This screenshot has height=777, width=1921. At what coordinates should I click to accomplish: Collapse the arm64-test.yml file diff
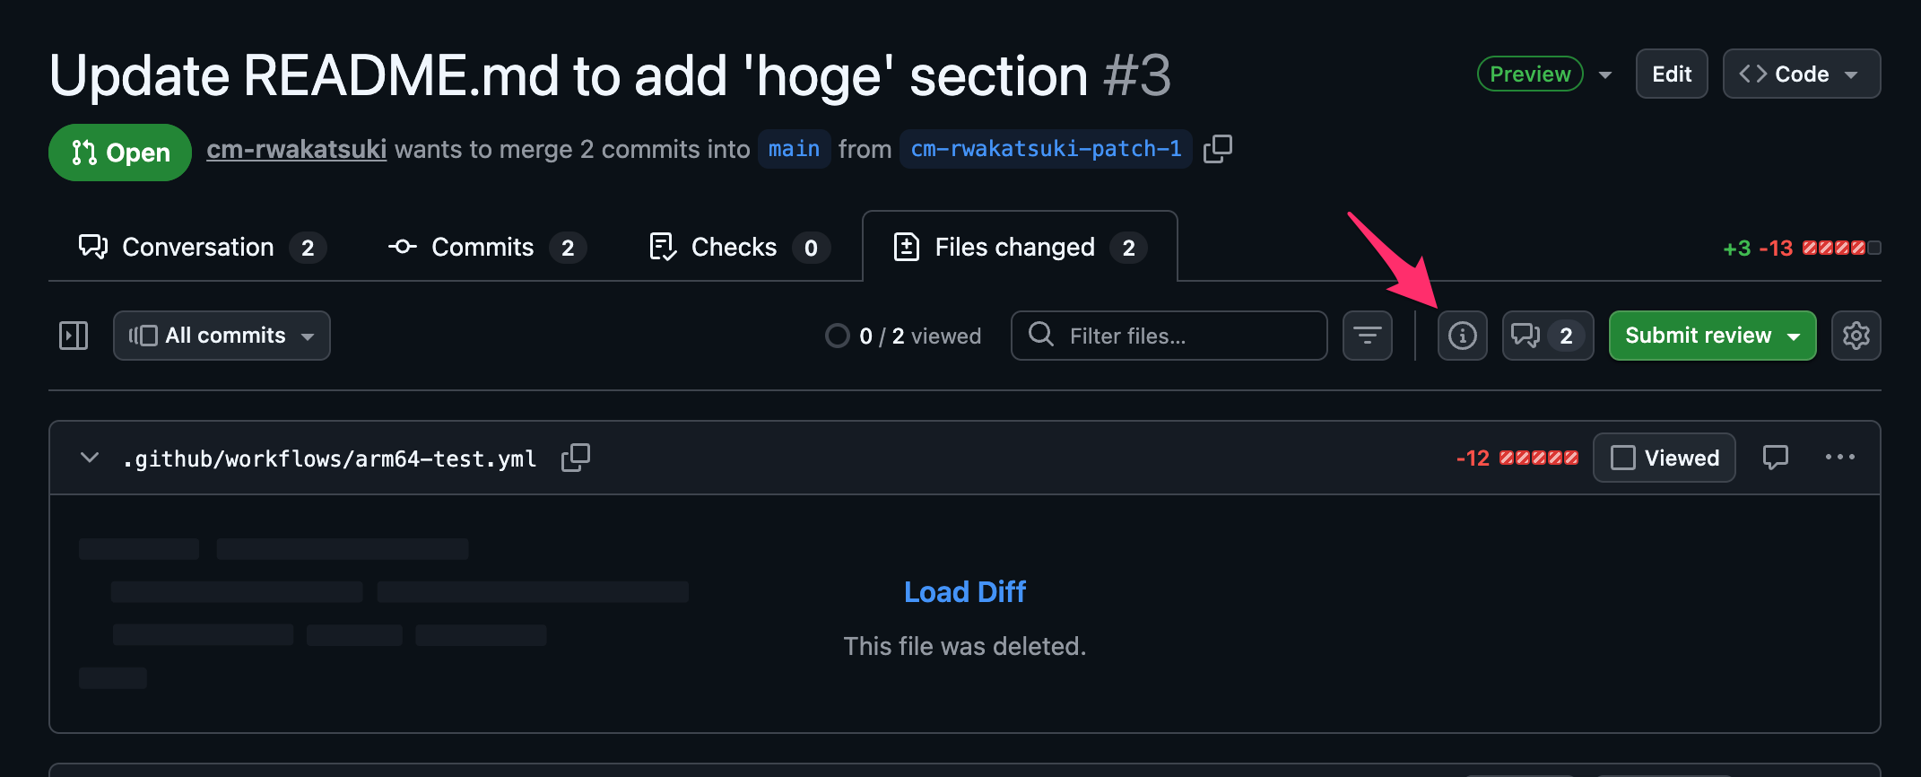point(90,458)
